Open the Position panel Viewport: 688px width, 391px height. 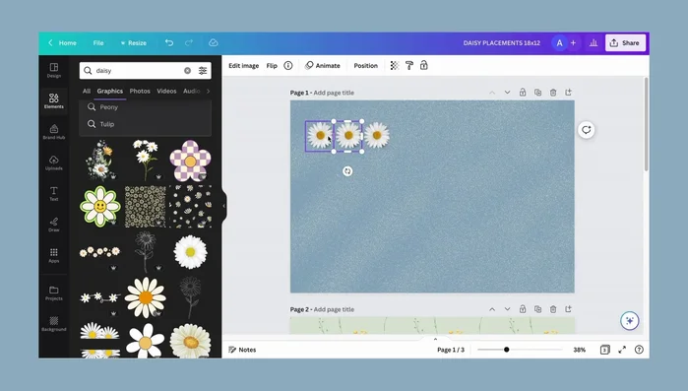coord(365,65)
